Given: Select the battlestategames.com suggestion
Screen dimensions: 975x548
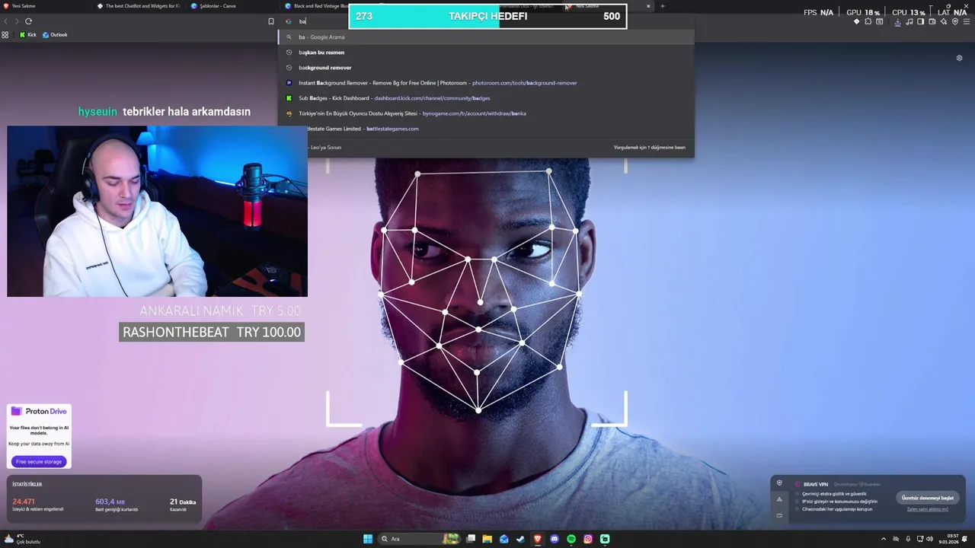Looking at the screenshot, I should 486,129.
